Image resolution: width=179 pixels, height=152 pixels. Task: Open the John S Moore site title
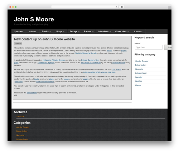tap(34, 19)
